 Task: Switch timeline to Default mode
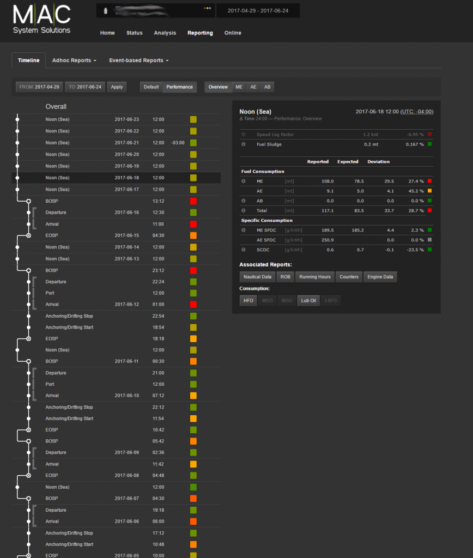[151, 87]
